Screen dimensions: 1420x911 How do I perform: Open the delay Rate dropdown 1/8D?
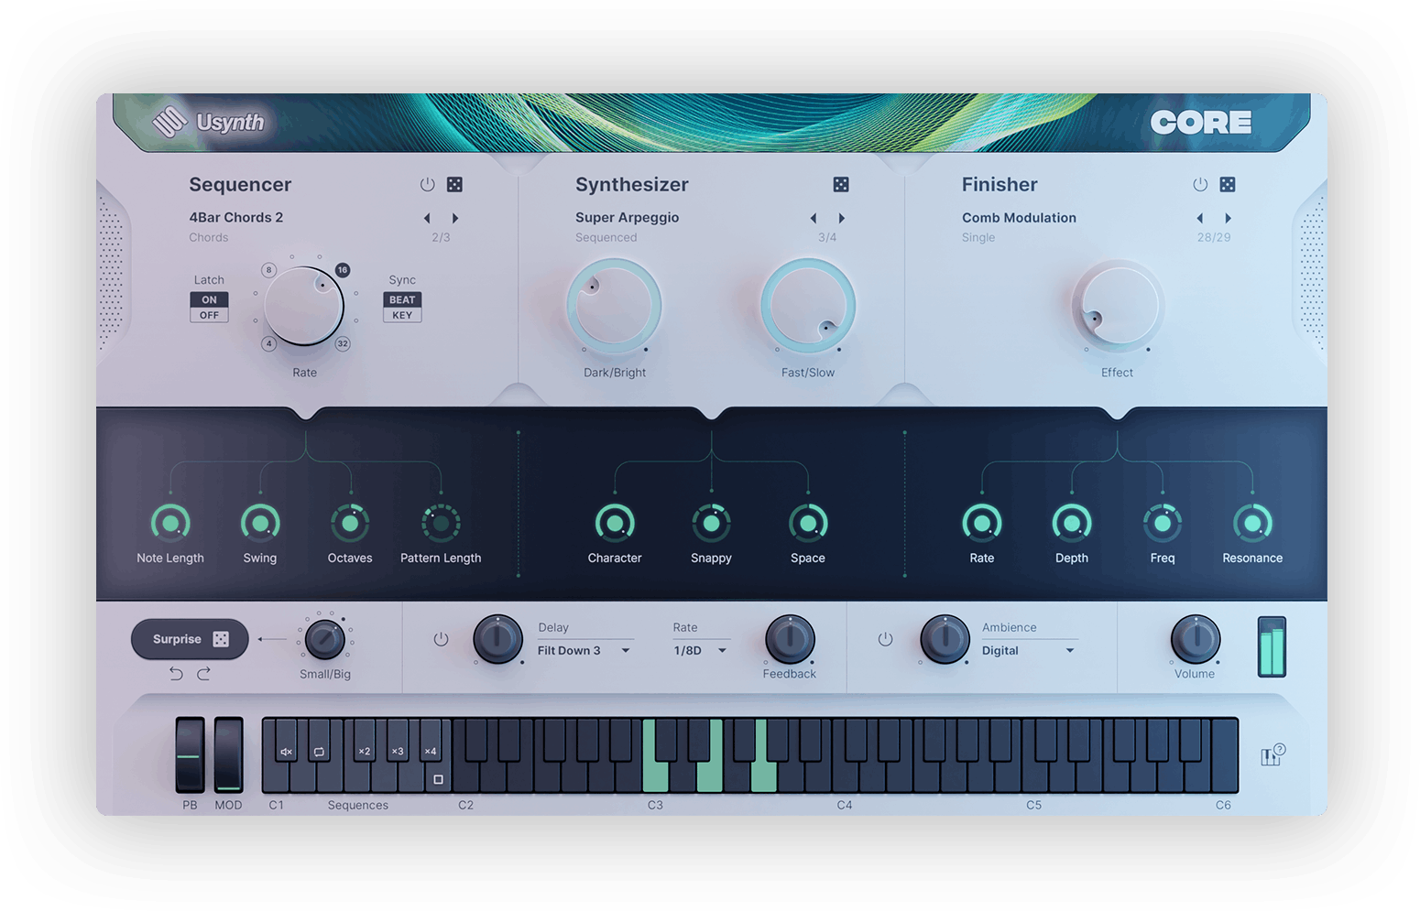coord(701,650)
